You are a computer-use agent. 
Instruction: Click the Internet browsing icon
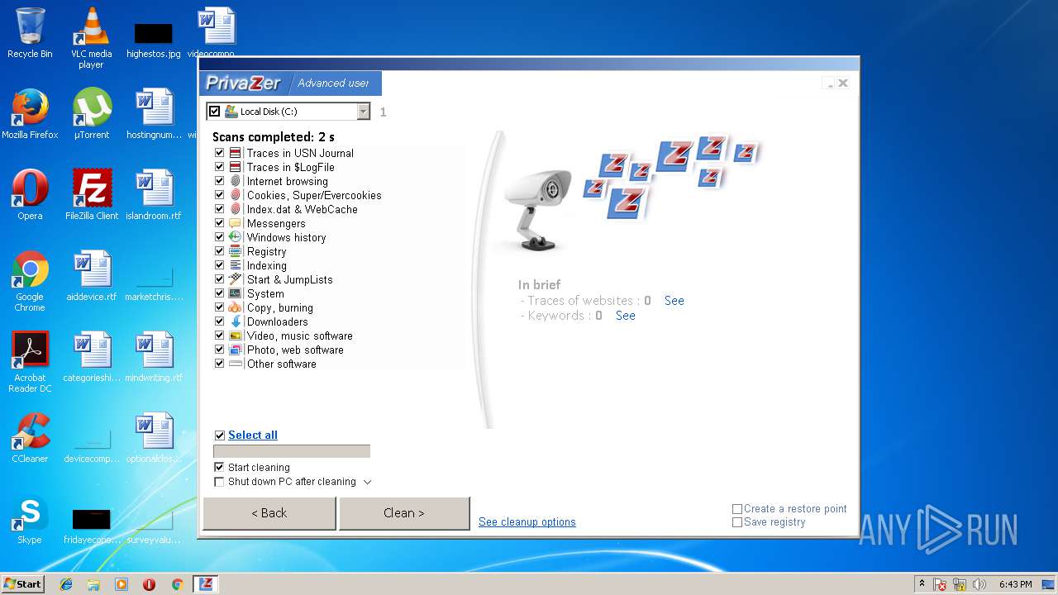click(x=236, y=181)
